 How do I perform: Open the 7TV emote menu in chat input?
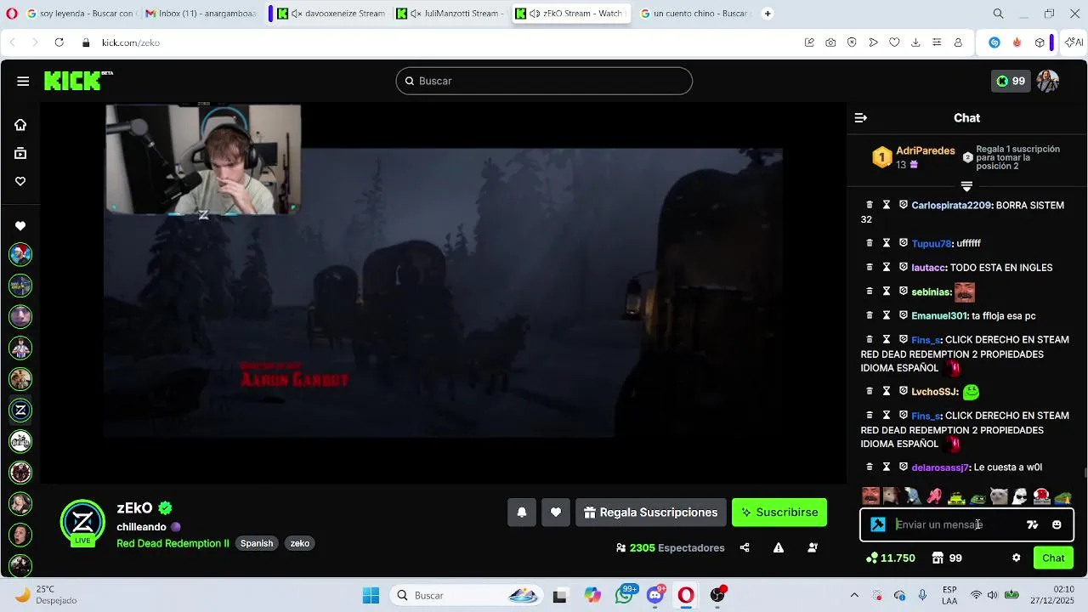(1033, 524)
